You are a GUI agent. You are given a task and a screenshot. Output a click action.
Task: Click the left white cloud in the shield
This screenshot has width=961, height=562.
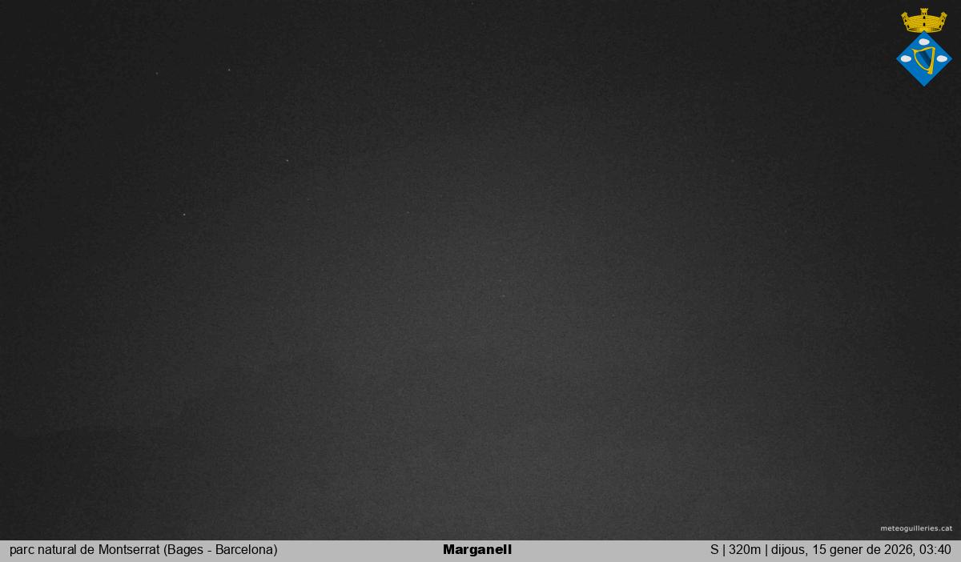point(906,58)
